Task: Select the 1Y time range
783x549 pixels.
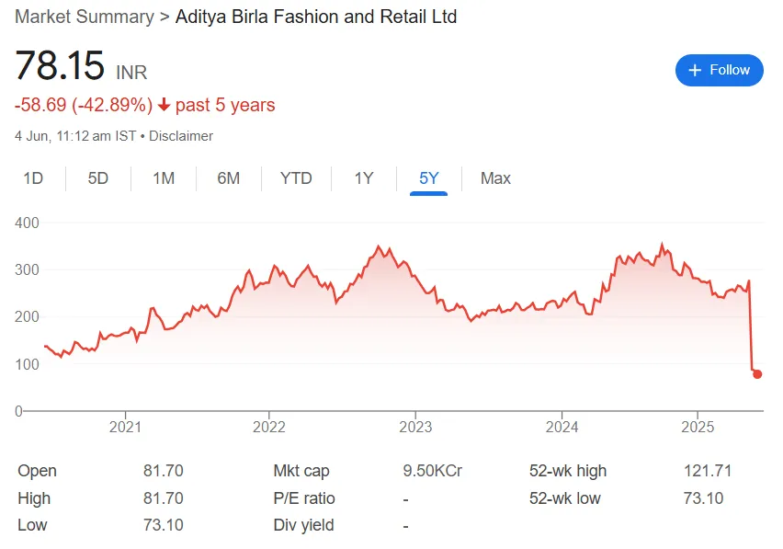Action: tap(363, 178)
